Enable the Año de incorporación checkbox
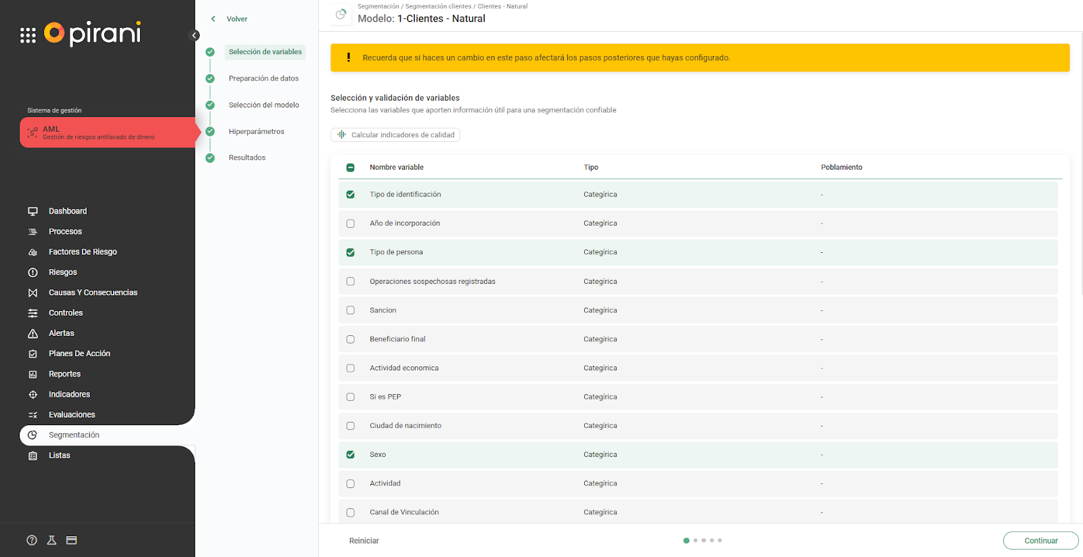 point(351,224)
